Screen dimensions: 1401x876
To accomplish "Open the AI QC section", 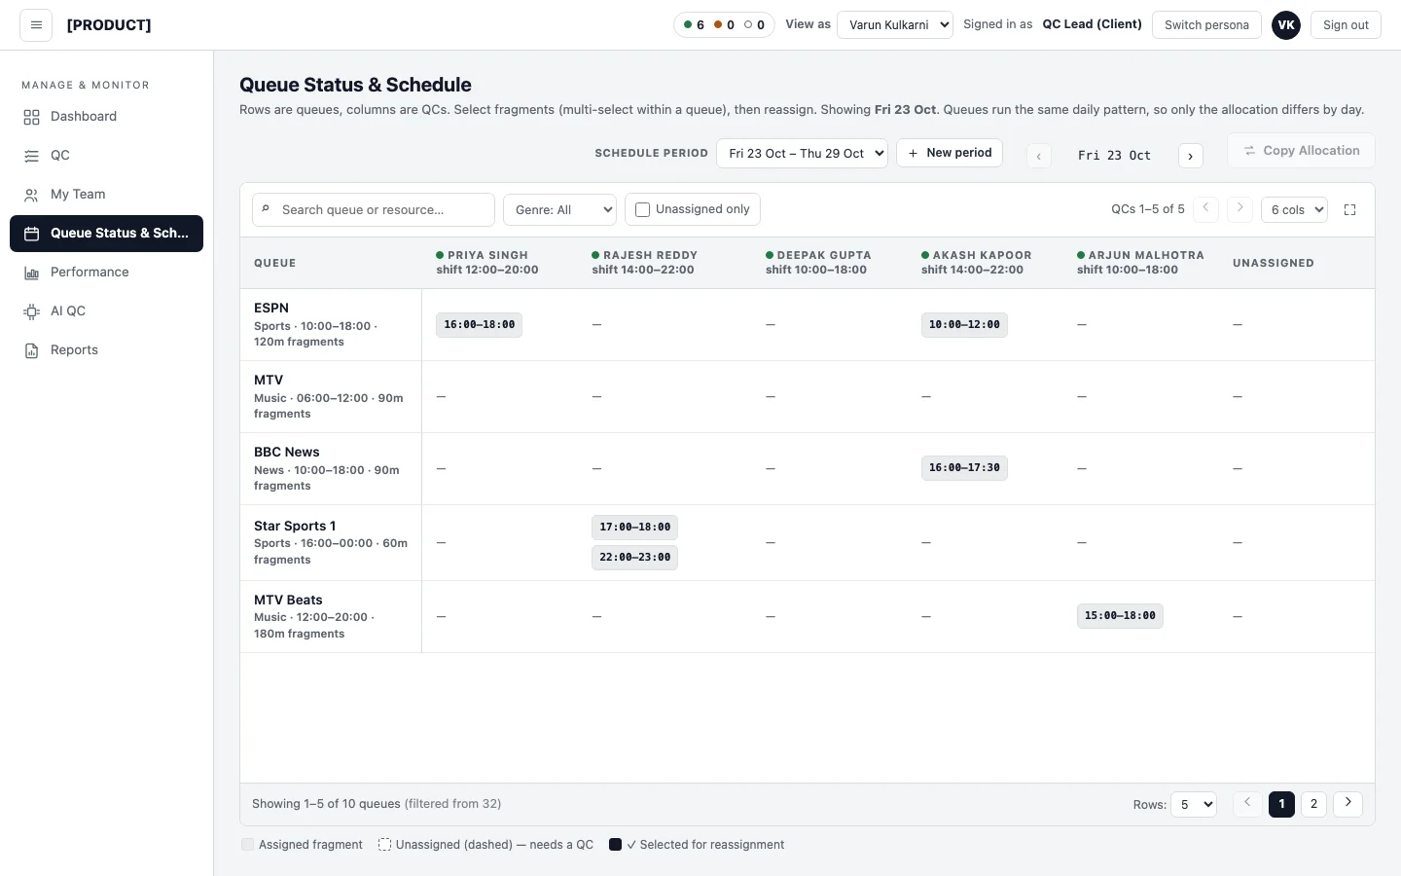I will 107,311.
